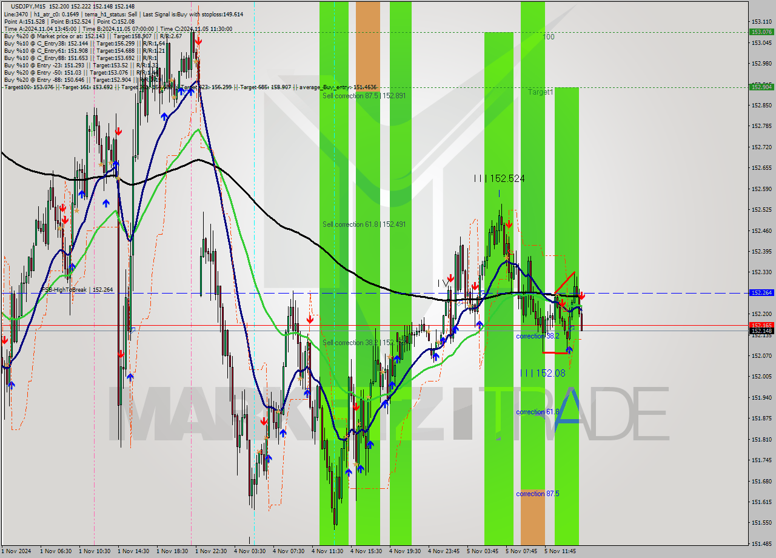Click the green 152.904 price tag
776x558 pixels.
click(761, 87)
